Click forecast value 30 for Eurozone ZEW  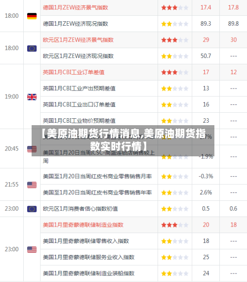tap(234, 40)
